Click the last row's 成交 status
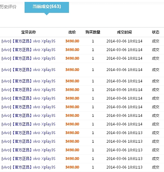This screenshot has height=172, width=164. pyautogui.click(x=156, y=167)
